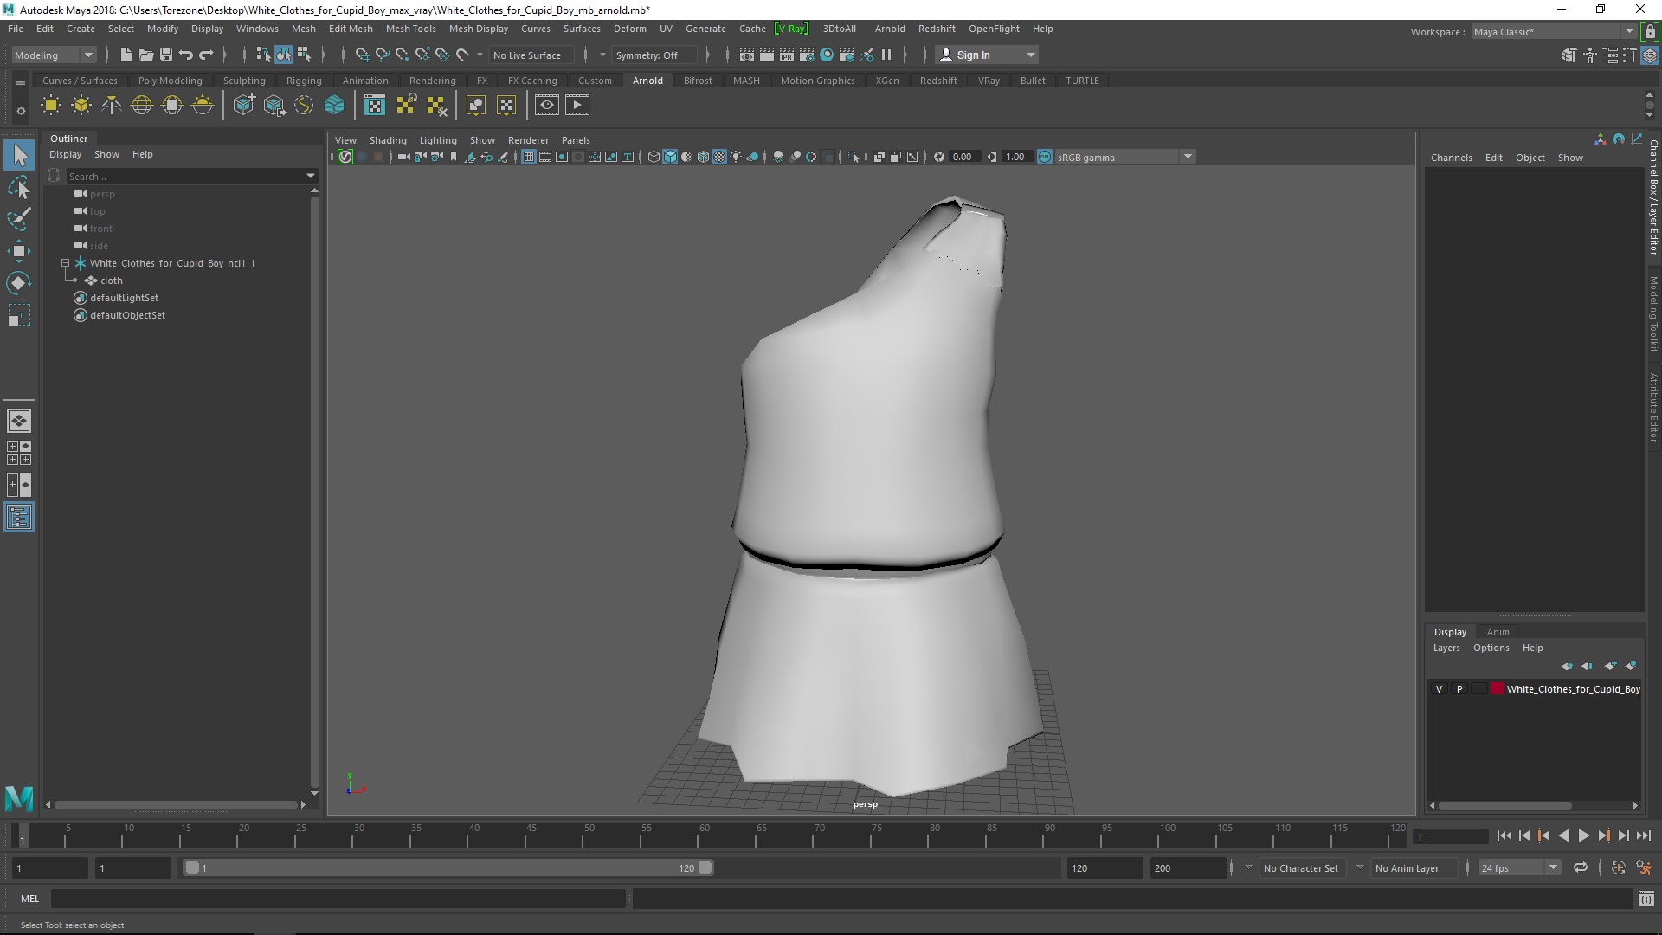Create an Arnold mesh light from shelf

coord(81,106)
